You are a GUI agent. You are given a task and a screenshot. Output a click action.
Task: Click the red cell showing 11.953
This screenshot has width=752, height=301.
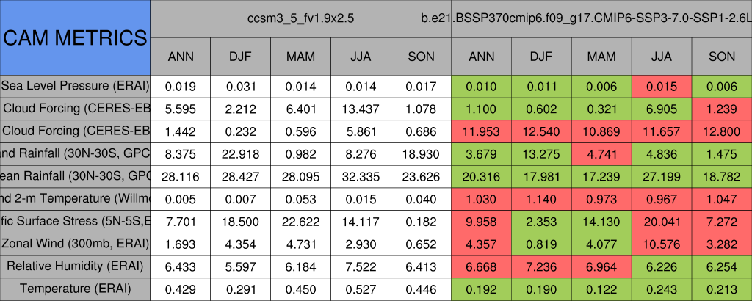click(481, 131)
